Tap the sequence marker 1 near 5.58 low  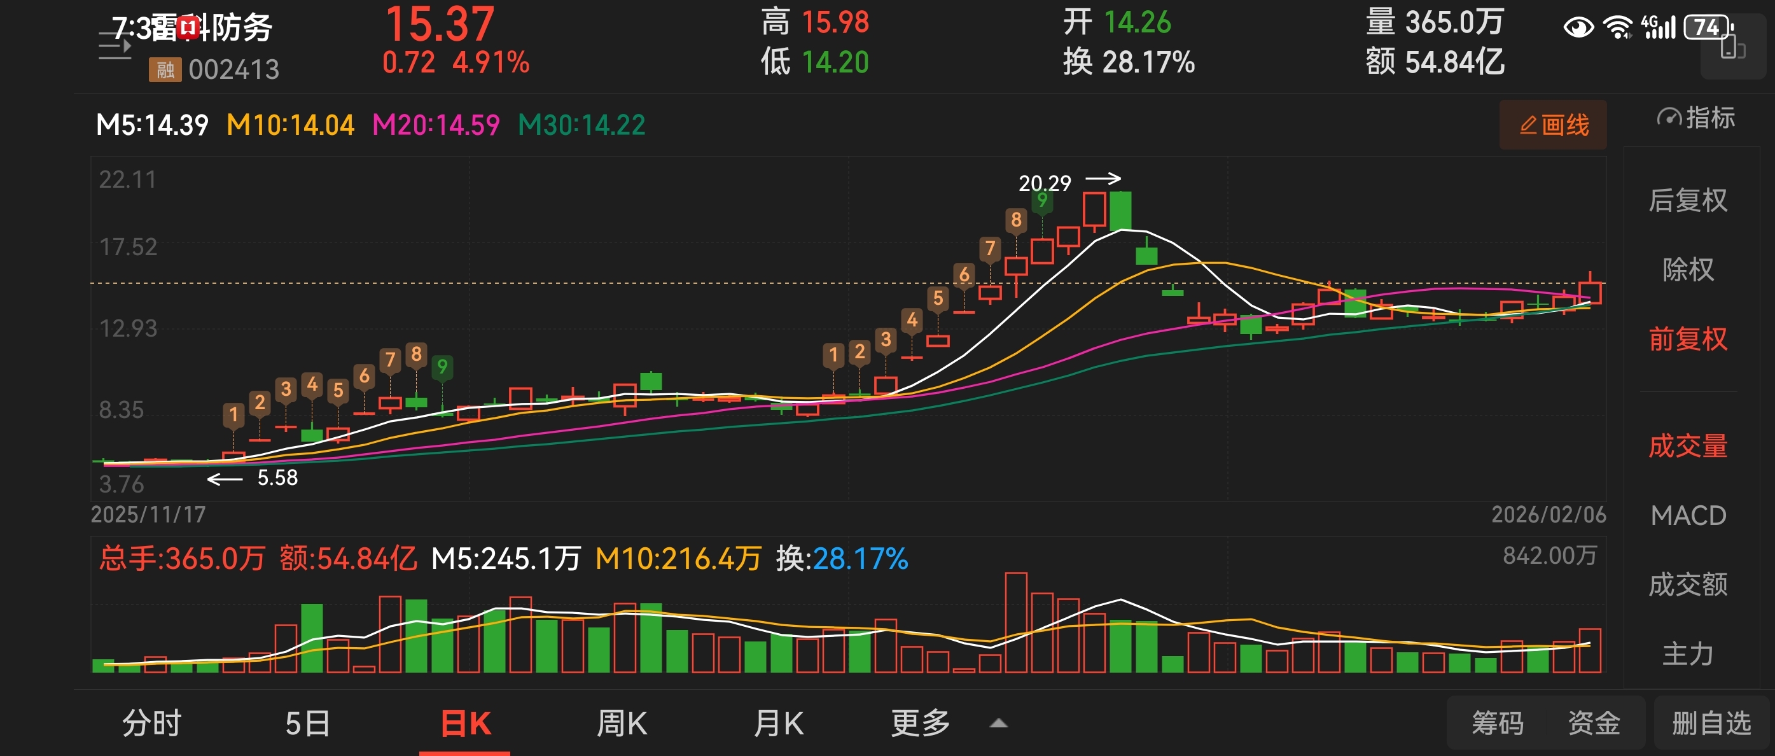(233, 414)
